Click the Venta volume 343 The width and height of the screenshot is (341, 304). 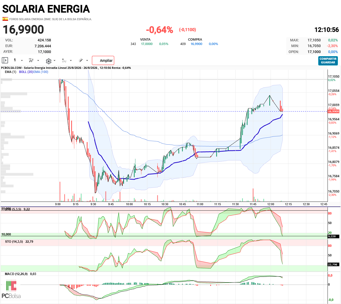(x=133, y=44)
